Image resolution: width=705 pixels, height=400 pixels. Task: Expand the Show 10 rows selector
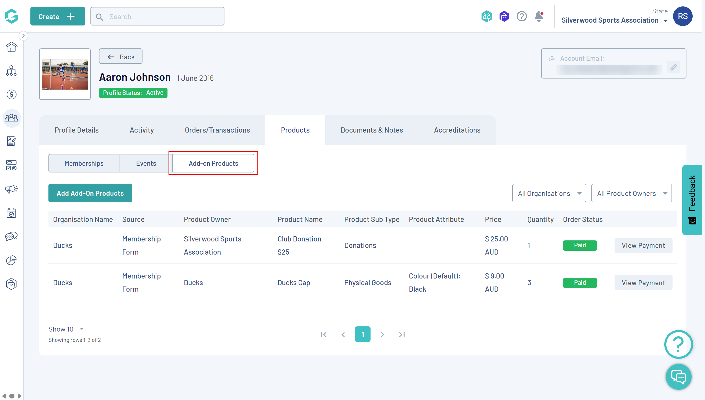click(66, 329)
